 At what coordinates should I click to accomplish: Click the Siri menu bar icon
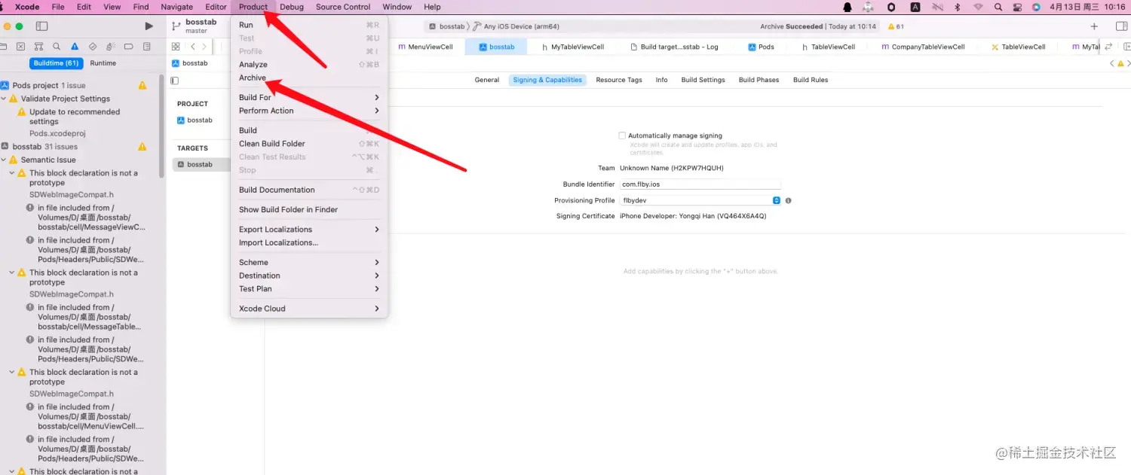1036,7
